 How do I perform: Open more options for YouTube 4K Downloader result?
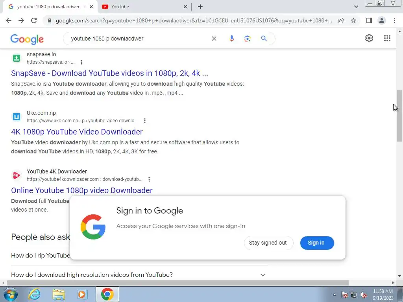(149, 179)
